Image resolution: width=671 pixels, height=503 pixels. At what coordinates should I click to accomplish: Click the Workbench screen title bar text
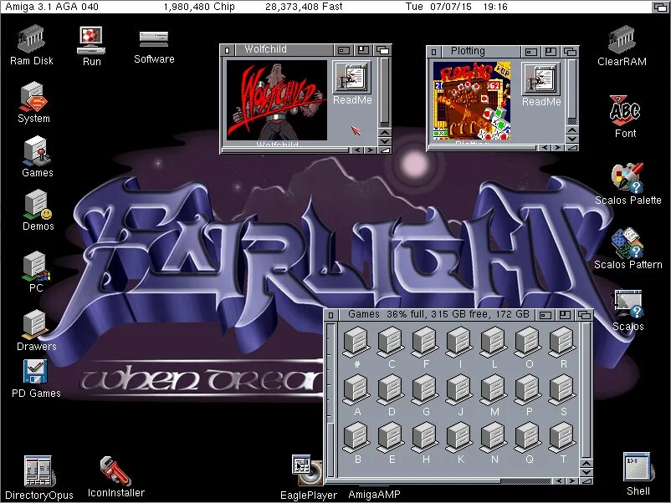pos(52,7)
